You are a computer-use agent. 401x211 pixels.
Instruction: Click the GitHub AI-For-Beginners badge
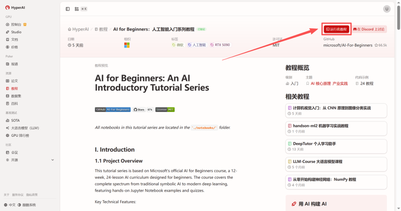(113, 110)
